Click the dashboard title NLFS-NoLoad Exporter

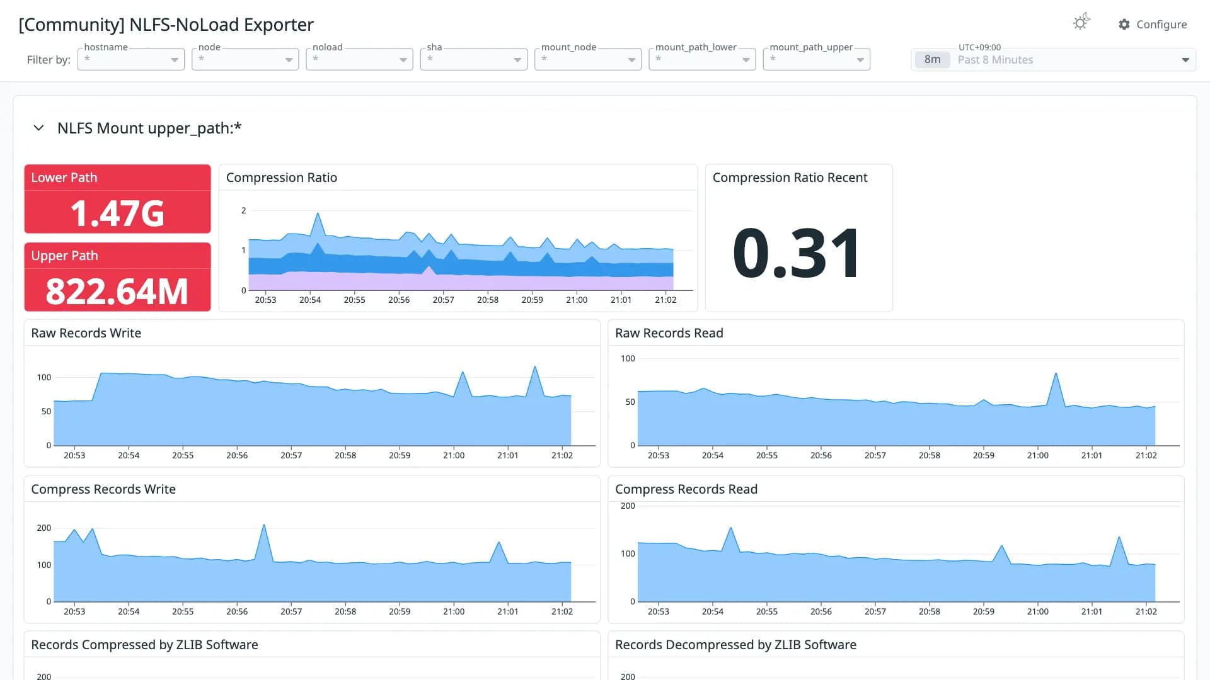pos(166,25)
